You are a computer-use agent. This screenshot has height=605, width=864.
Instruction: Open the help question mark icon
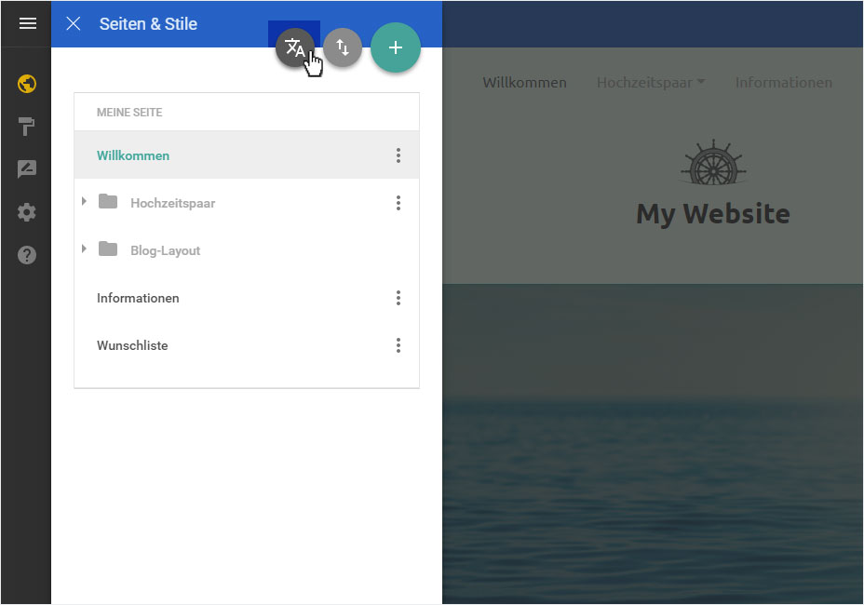point(26,255)
